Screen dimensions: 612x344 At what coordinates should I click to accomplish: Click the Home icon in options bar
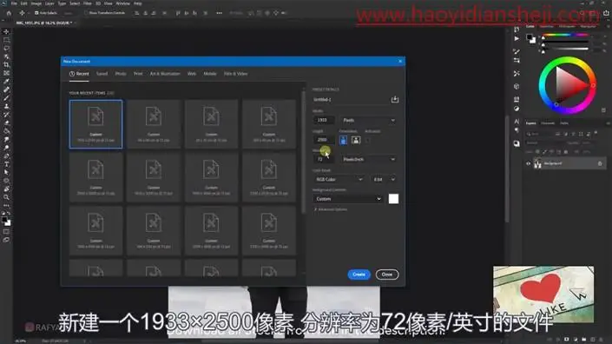(x=9, y=13)
